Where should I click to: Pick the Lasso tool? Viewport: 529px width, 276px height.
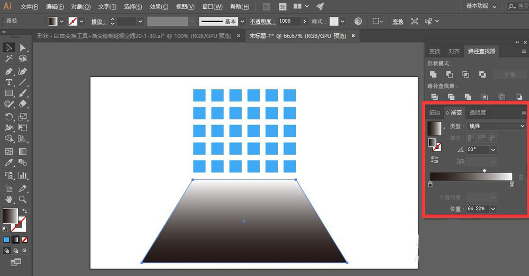[x=23, y=59]
